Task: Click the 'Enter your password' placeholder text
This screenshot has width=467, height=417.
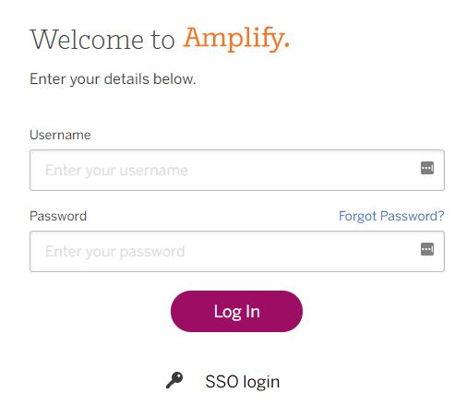Action: [115, 251]
